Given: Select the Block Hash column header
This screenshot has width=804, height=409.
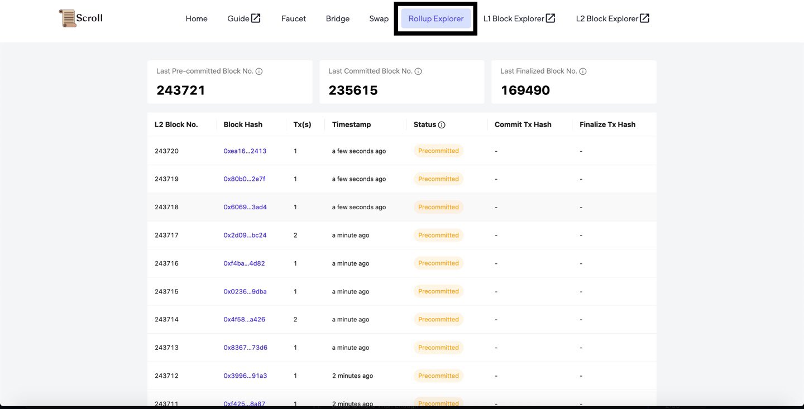Looking at the screenshot, I should point(243,124).
